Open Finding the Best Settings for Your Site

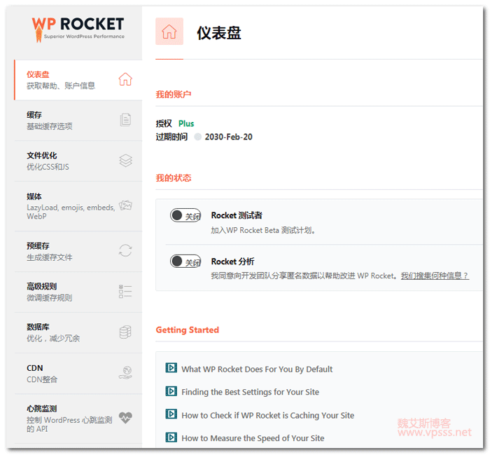point(251,392)
